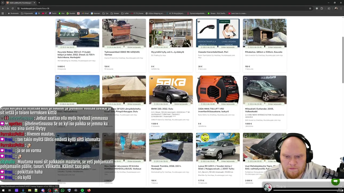344x193 pixels.
Task: Open the Bookmarks star shortcut
Action: (x=13, y=13)
